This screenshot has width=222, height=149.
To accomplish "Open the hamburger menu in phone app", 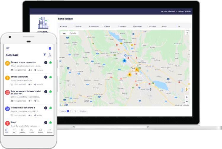I will 8,48.
